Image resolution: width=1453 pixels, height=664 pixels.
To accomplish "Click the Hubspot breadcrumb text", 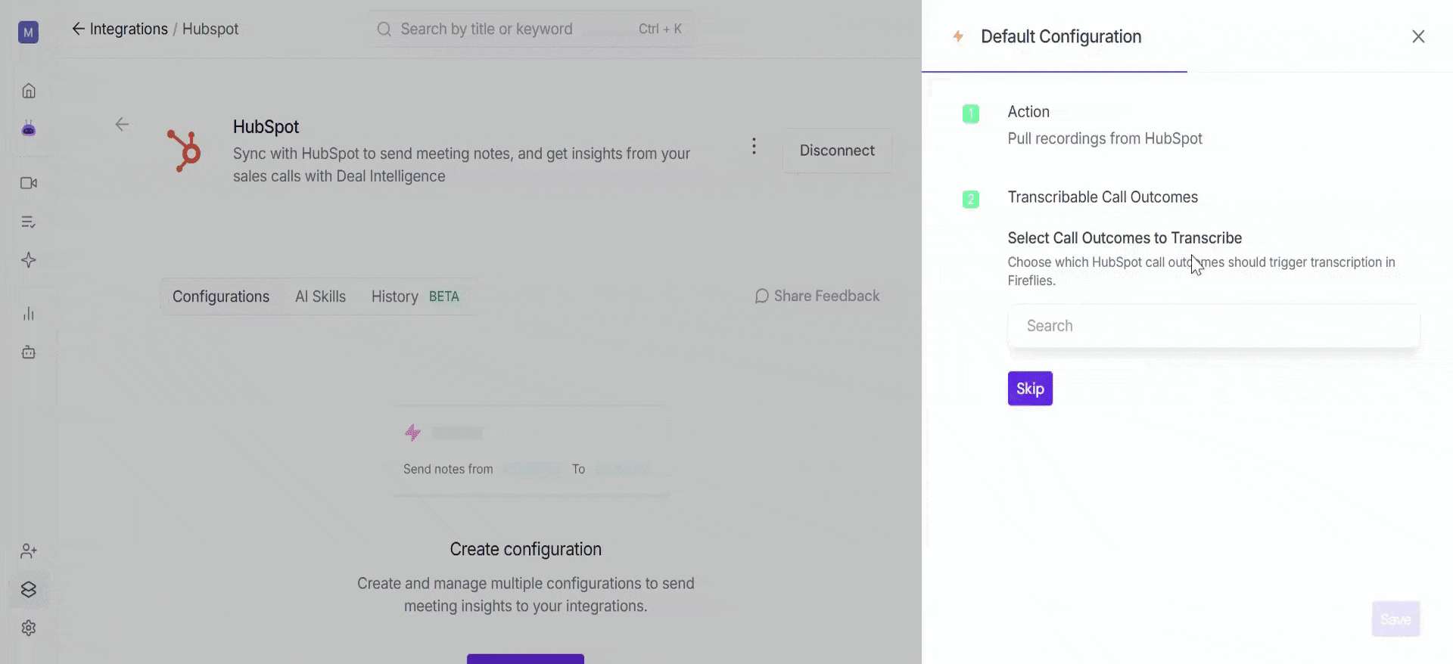I will click(210, 29).
